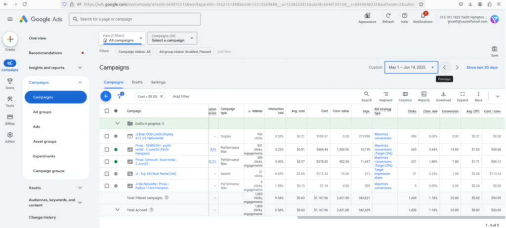Click the Refresh icon in header
This screenshot has width=506, height=228.
[388, 16]
